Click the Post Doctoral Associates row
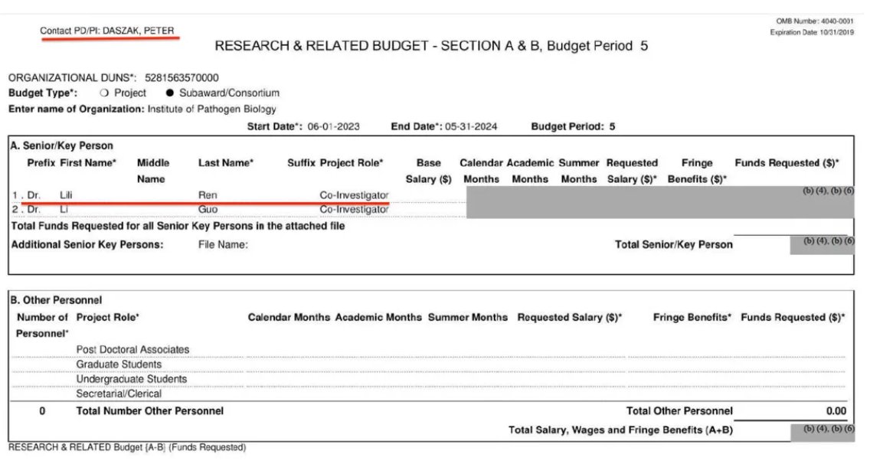Image resolution: width=870 pixels, height=467 pixels. tap(132, 349)
